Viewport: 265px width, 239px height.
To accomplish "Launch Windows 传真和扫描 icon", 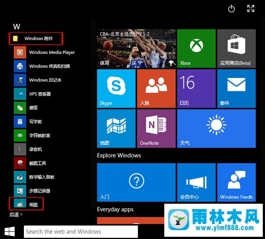I will pyautogui.click(x=20, y=66).
